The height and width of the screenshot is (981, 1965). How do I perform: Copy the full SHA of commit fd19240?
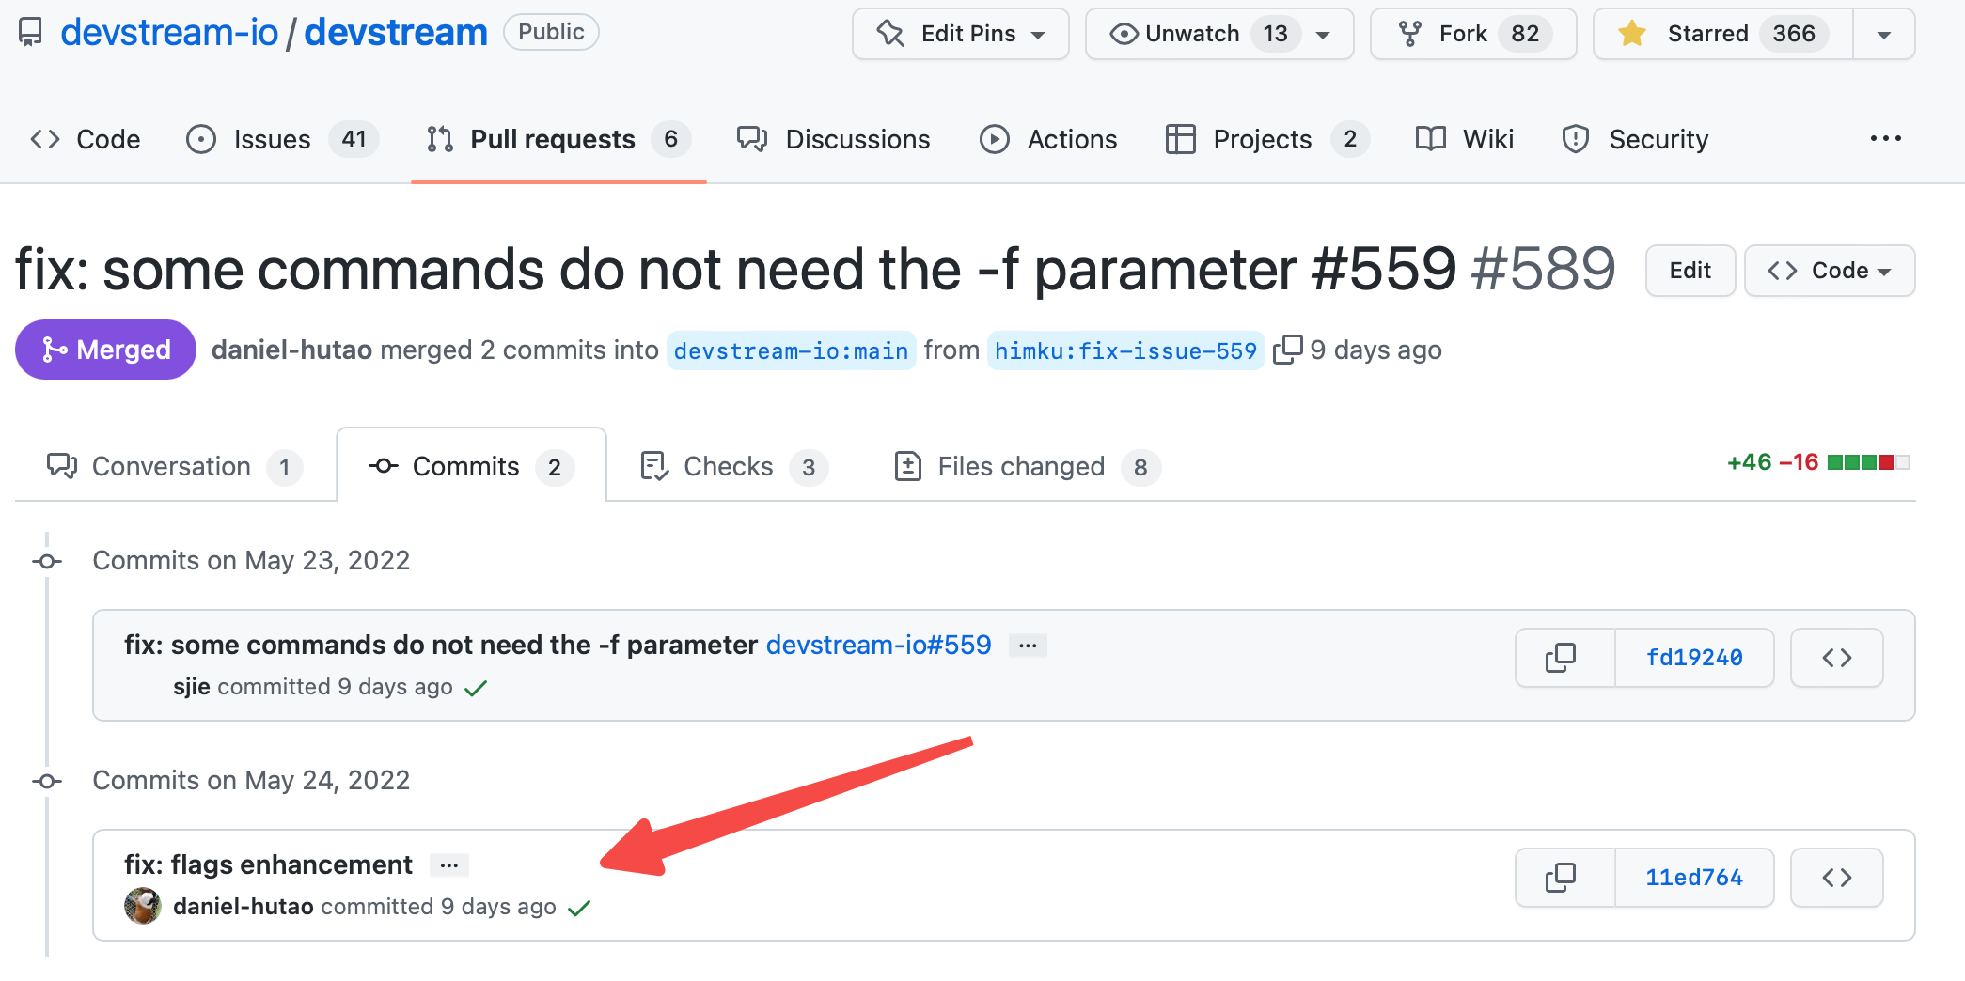click(x=1562, y=658)
